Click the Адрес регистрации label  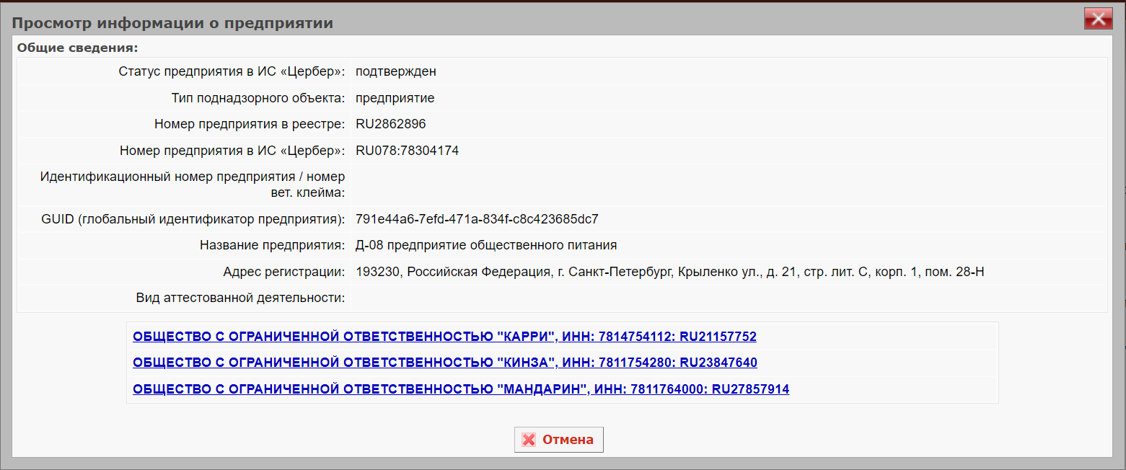[283, 272]
